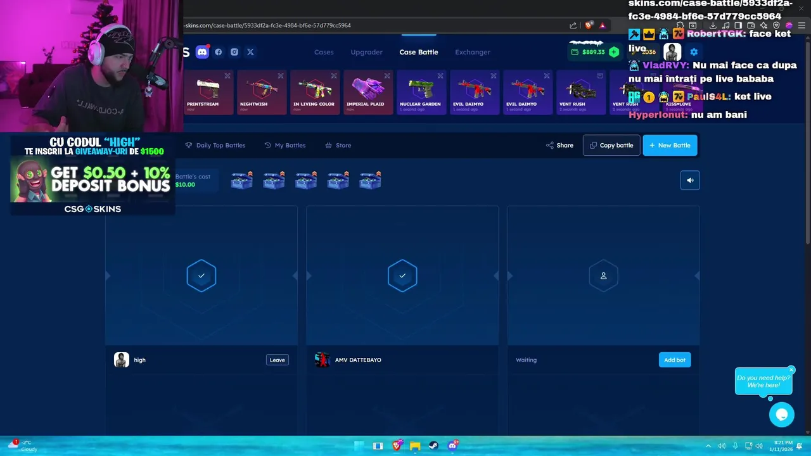Open Brave browser from the taskbar
Screen dimensions: 811x456
(x=397, y=445)
